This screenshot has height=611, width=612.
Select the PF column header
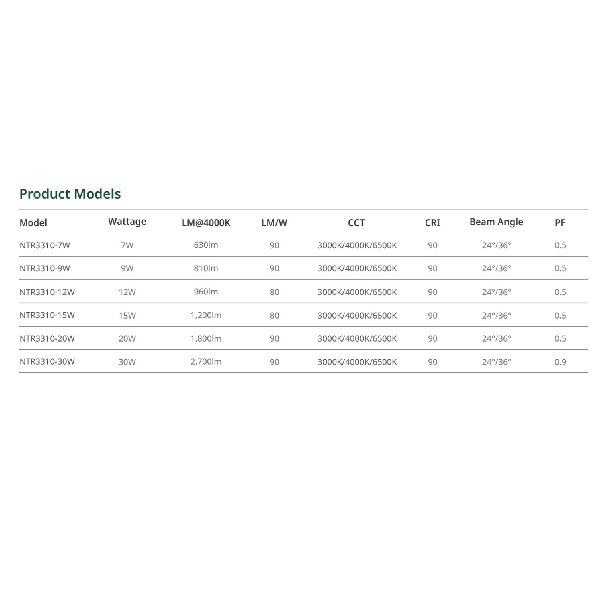tap(560, 223)
